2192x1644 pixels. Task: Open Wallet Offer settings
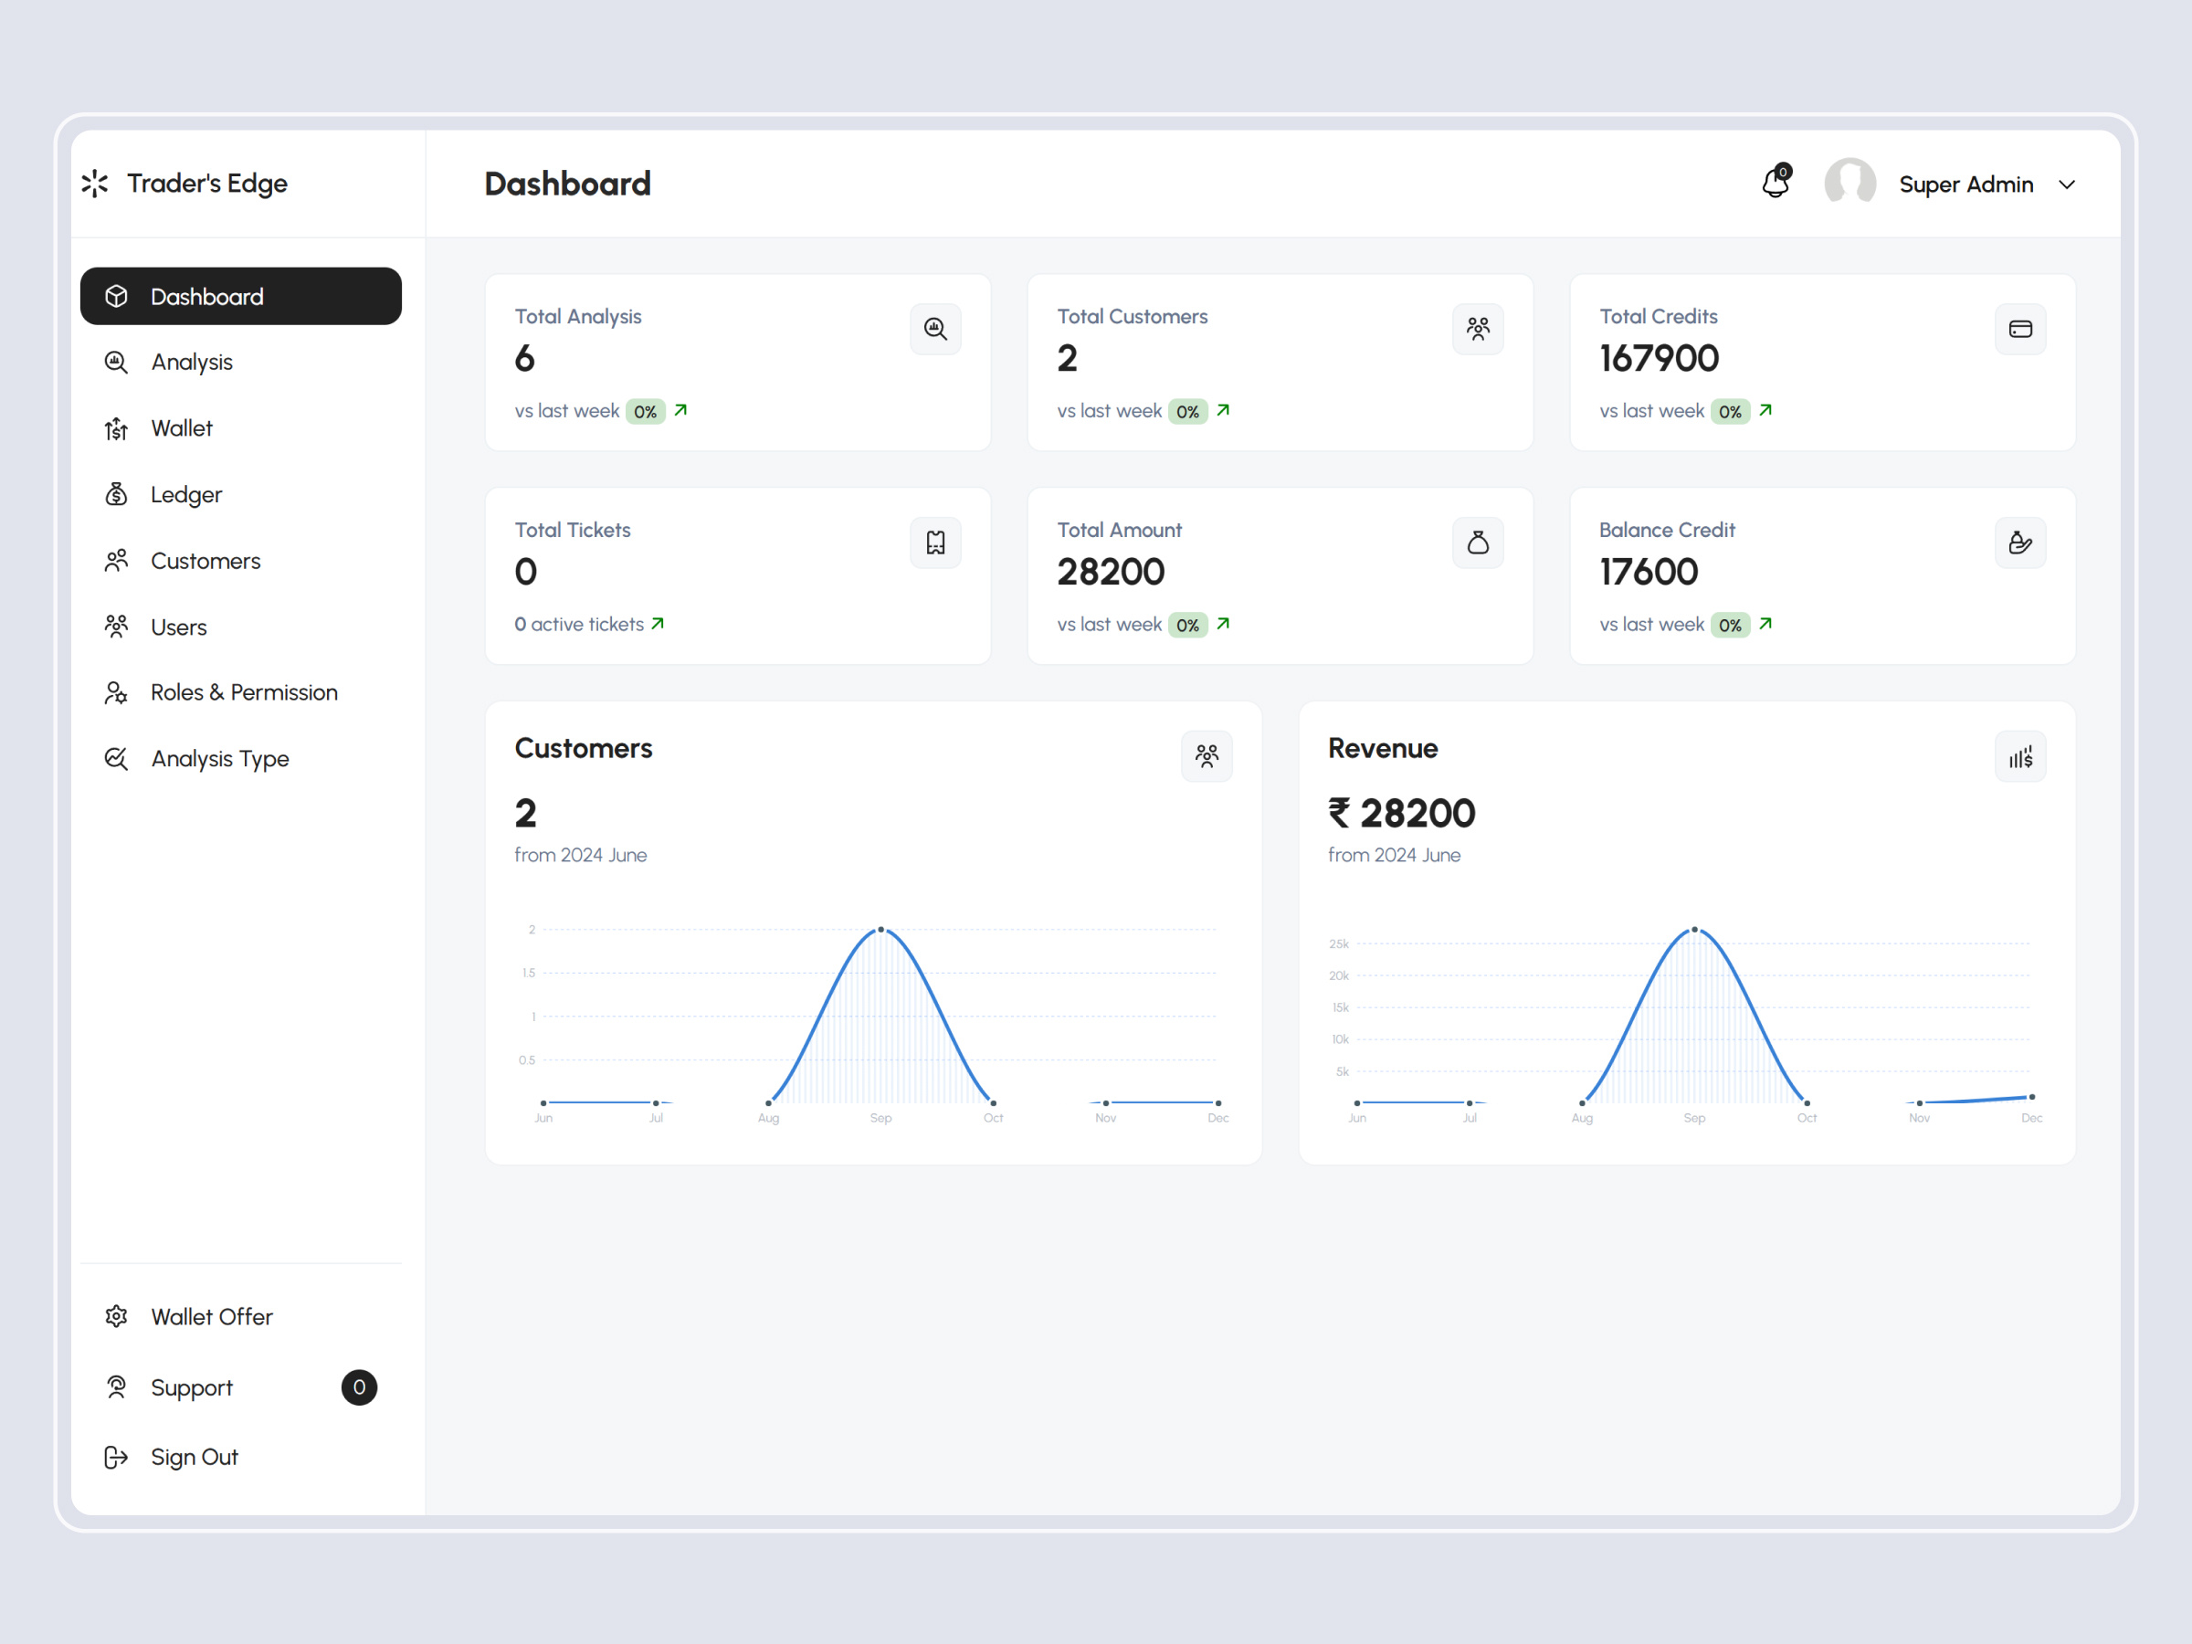[x=211, y=1316]
